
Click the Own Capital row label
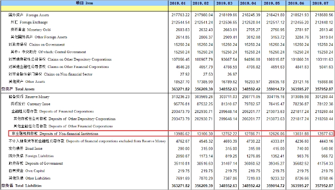(x=27, y=171)
